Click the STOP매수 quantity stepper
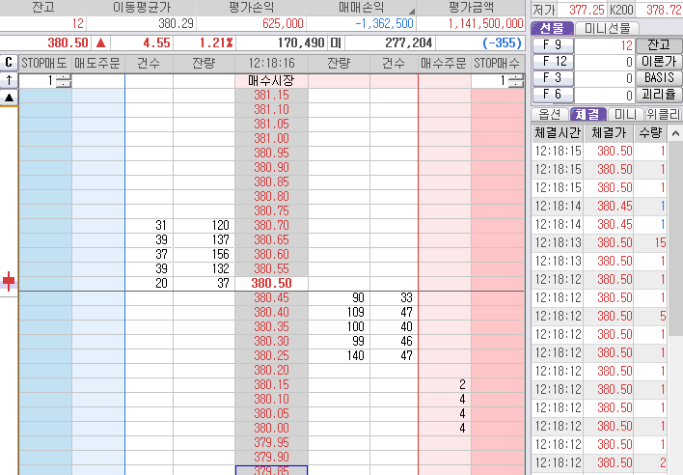683x475 pixels. 516,81
